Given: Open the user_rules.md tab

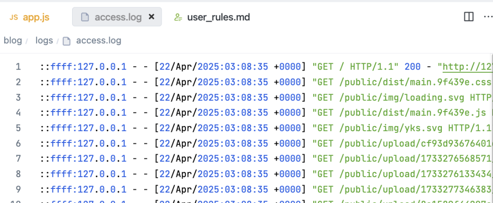Looking at the screenshot, I should pos(218,17).
